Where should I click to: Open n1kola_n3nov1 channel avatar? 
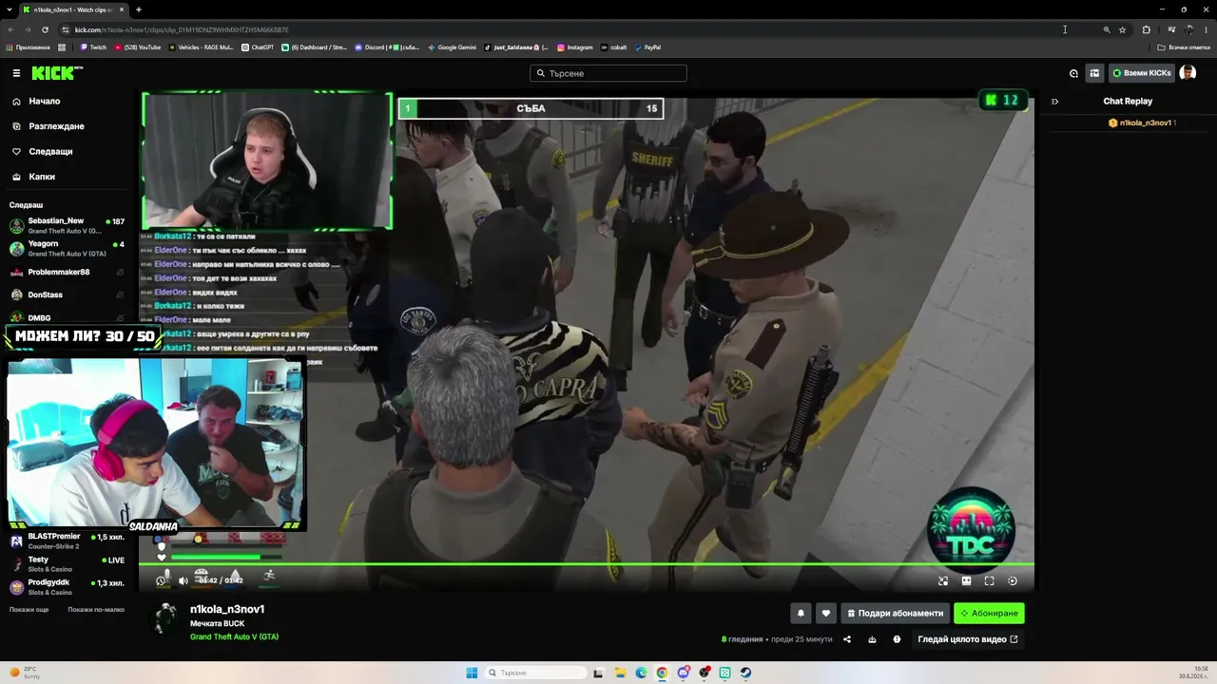166,617
